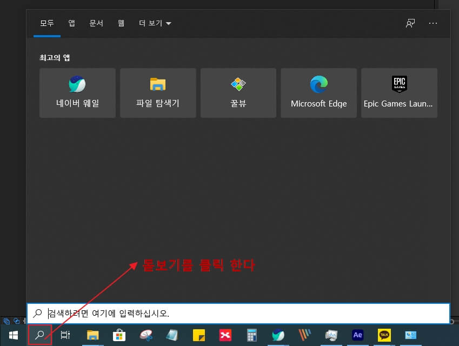Image resolution: width=459 pixels, height=346 pixels.
Task: Open the three-dot options menu
Action: [433, 23]
